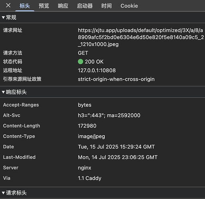Open the 响应 tab
205x199 pixels.
coord(63,6)
